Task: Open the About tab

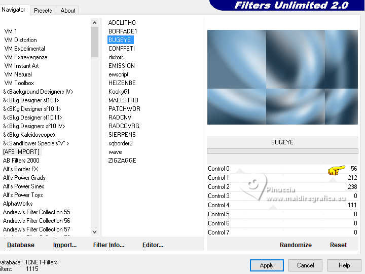Action: click(68, 11)
